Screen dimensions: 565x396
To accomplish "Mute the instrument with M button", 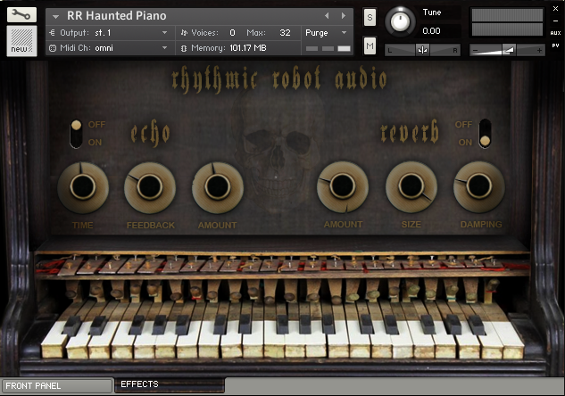I will point(370,45).
